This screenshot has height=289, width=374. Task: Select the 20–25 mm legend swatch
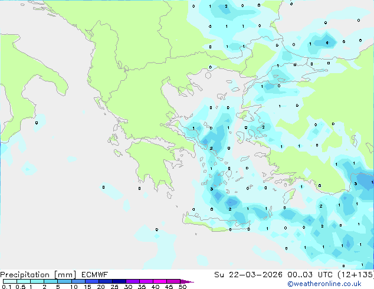click(x=105, y=281)
